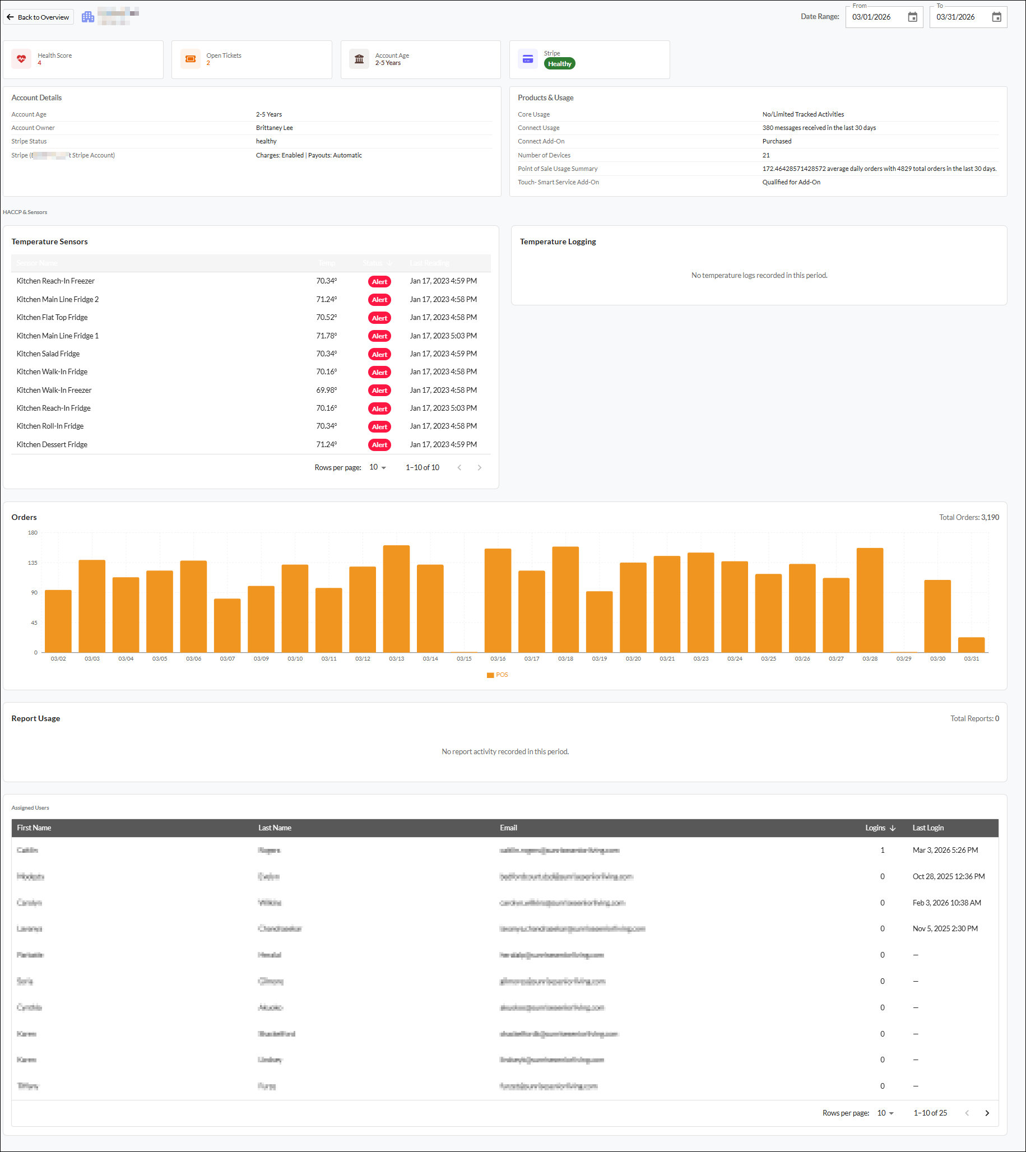Toggle the POS legend series in Orders chart
The height and width of the screenshot is (1152, 1026).
pos(497,675)
